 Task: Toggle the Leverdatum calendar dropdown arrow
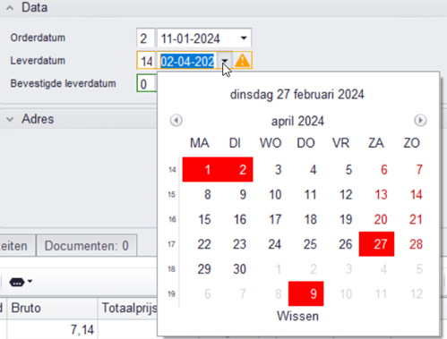(225, 61)
